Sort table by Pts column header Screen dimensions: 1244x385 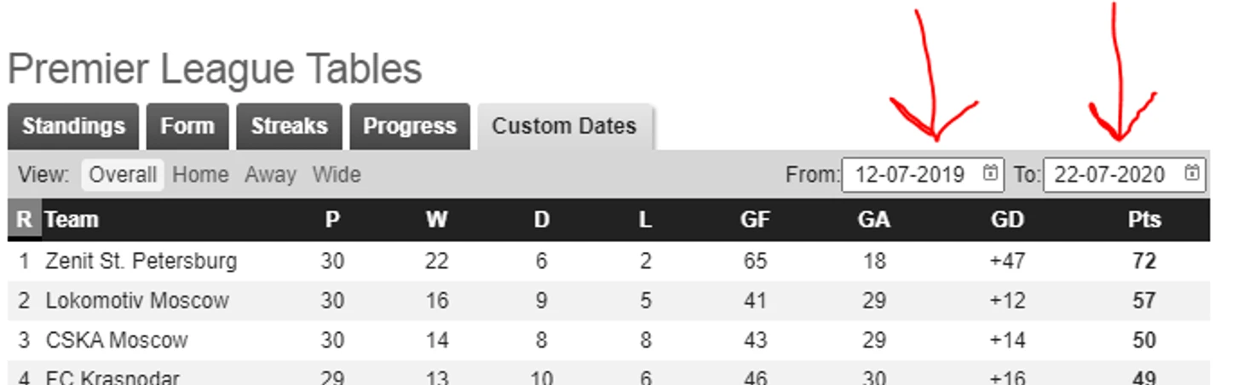[1144, 220]
